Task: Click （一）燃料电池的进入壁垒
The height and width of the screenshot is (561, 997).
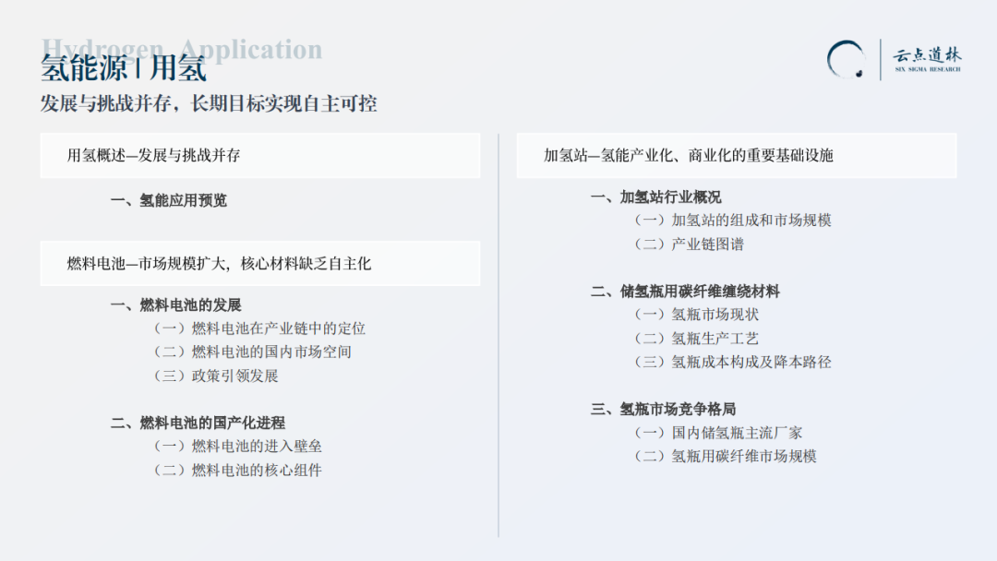Action: coord(238,447)
